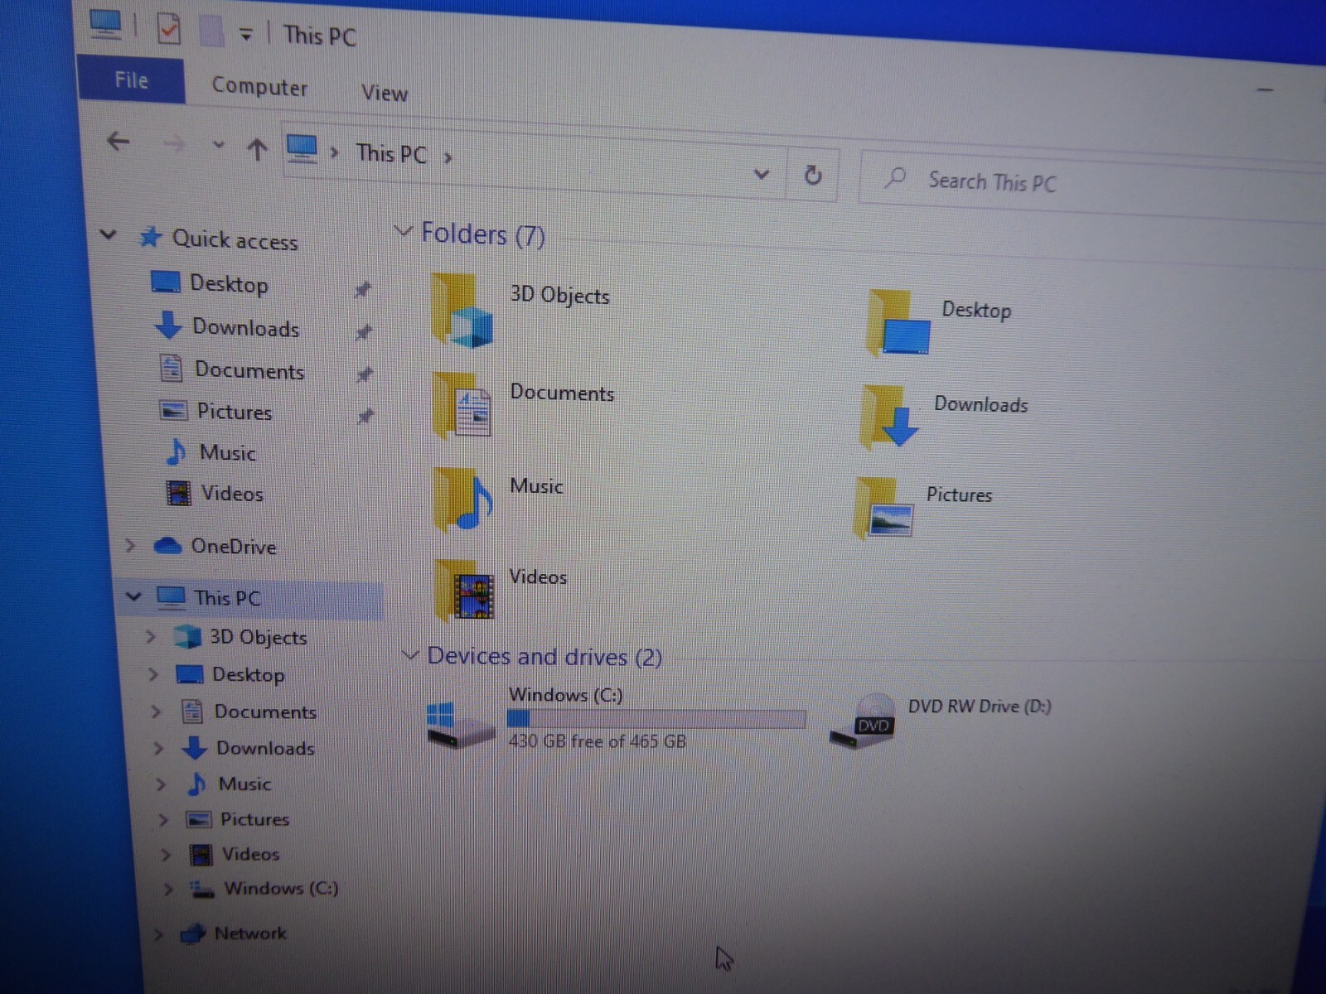
Task: Click the This PC breadcrumb in address bar
Action: 391,154
